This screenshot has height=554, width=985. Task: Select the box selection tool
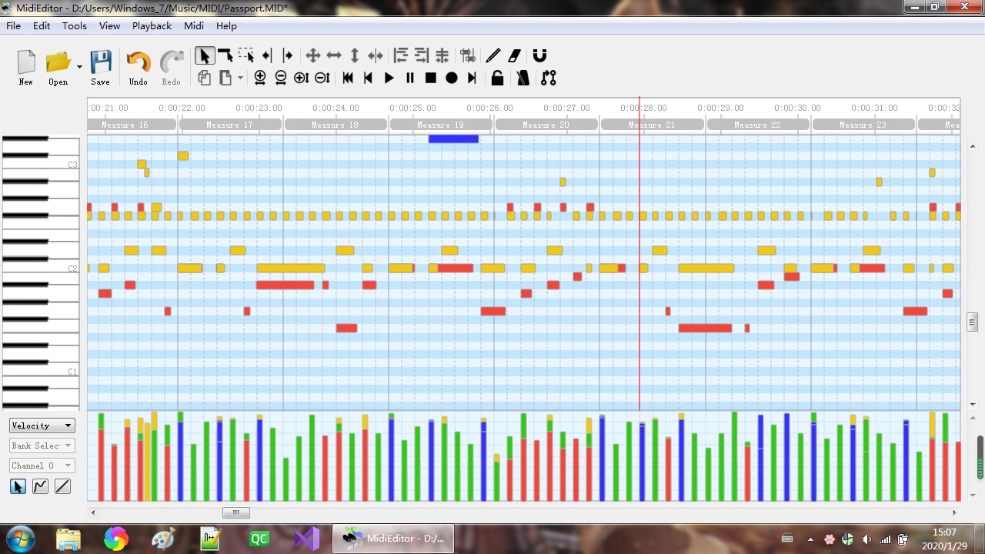click(246, 55)
